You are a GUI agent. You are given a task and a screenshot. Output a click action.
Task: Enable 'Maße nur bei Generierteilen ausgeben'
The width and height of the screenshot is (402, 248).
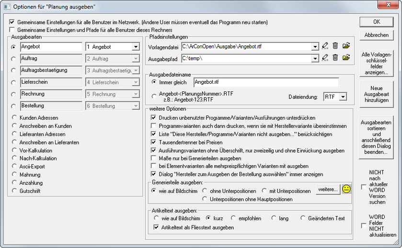(153, 158)
